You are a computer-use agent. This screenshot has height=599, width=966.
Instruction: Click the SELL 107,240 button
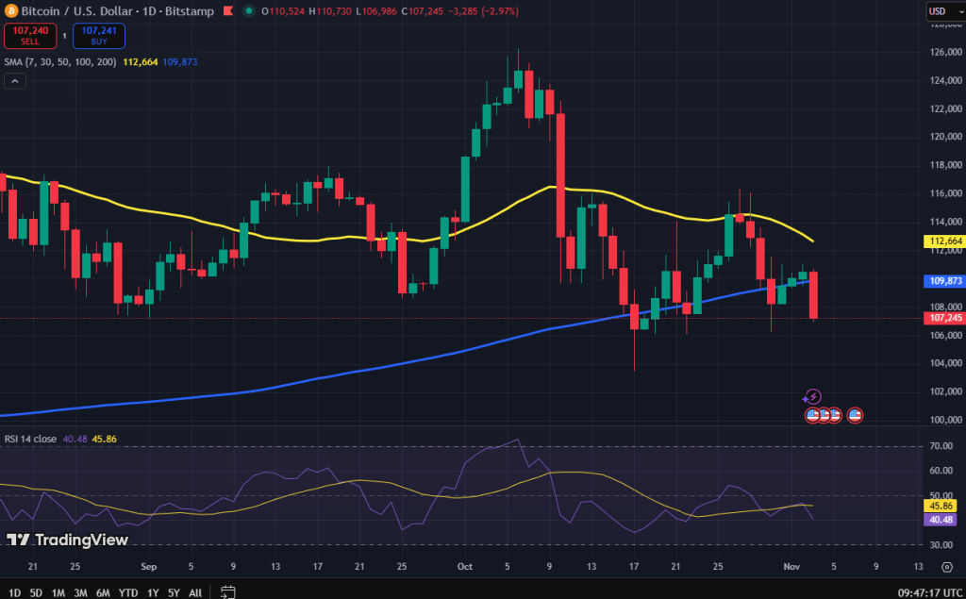pos(30,36)
